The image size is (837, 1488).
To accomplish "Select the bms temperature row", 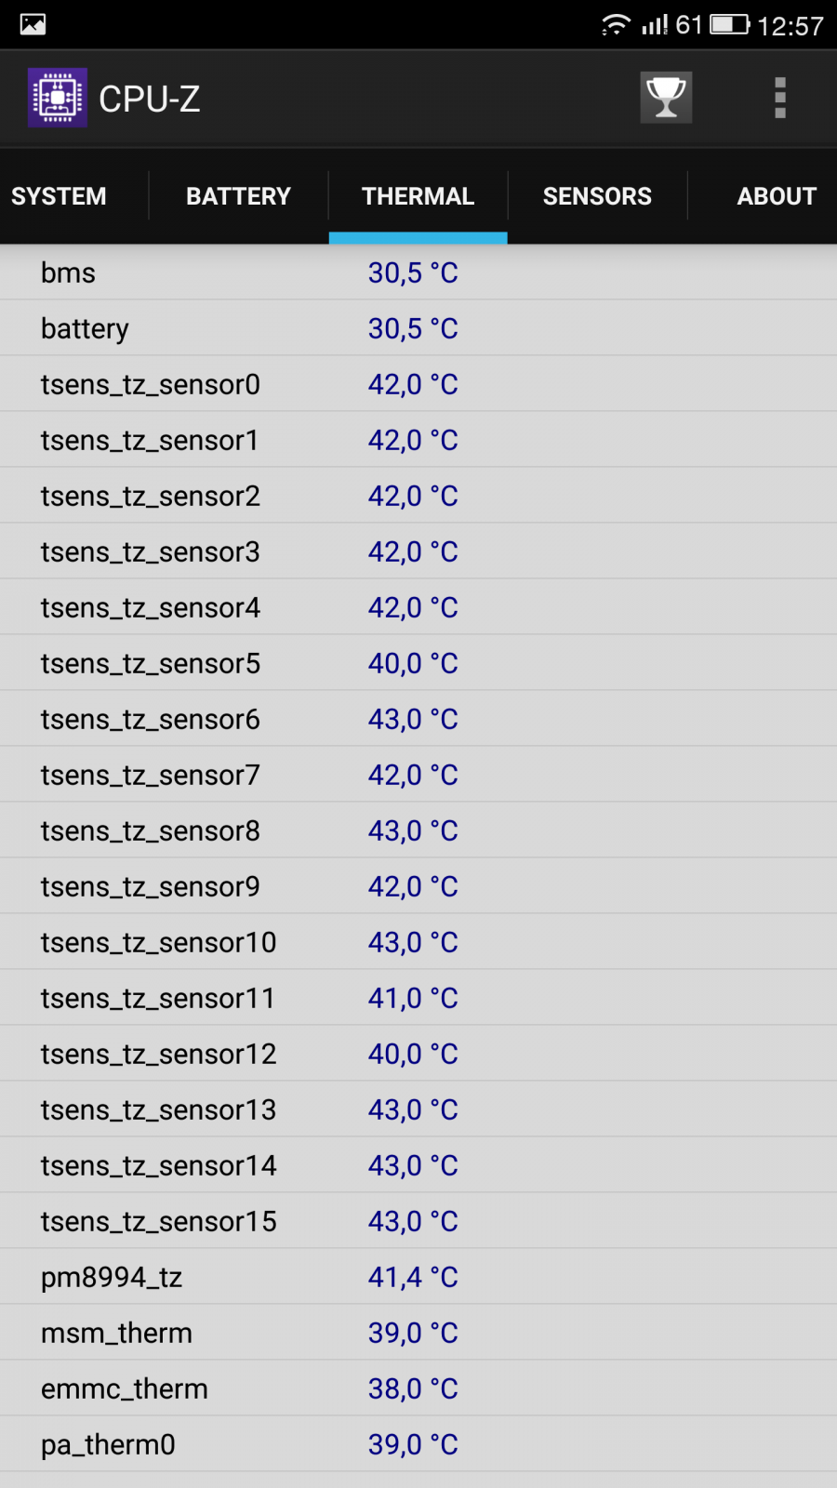I will tap(418, 272).
